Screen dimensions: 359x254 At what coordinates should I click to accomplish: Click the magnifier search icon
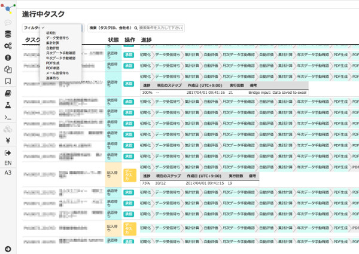[x=136, y=28]
